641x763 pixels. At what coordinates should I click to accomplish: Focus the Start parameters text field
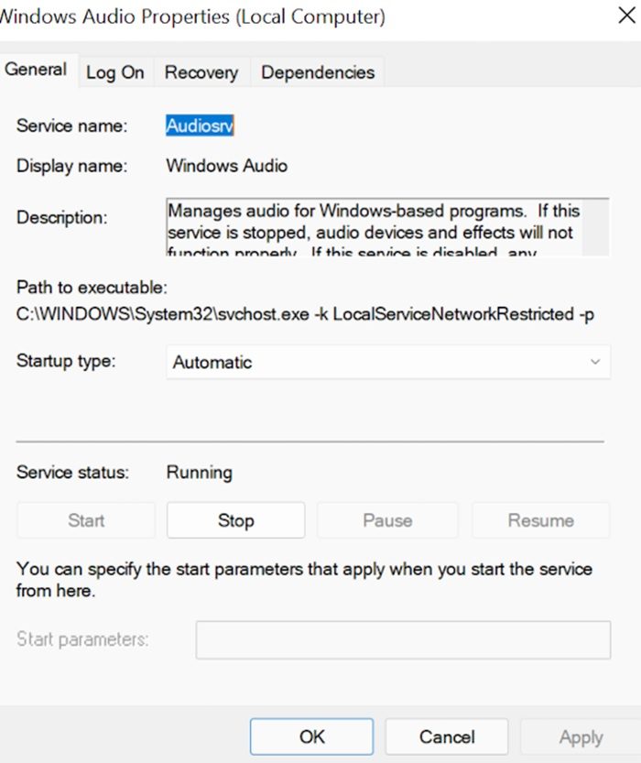coord(403,639)
